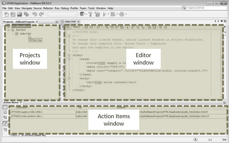Minimize the Action Items window group
The image size is (229, 143).
point(224,102)
